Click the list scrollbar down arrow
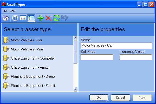156x104 pixels. tap(75, 89)
